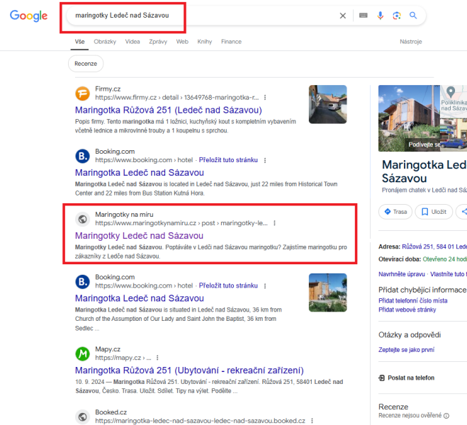Click Přeložit tuto stránku on the second Booking.com result
467x425 pixels.
click(x=228, y=285)
